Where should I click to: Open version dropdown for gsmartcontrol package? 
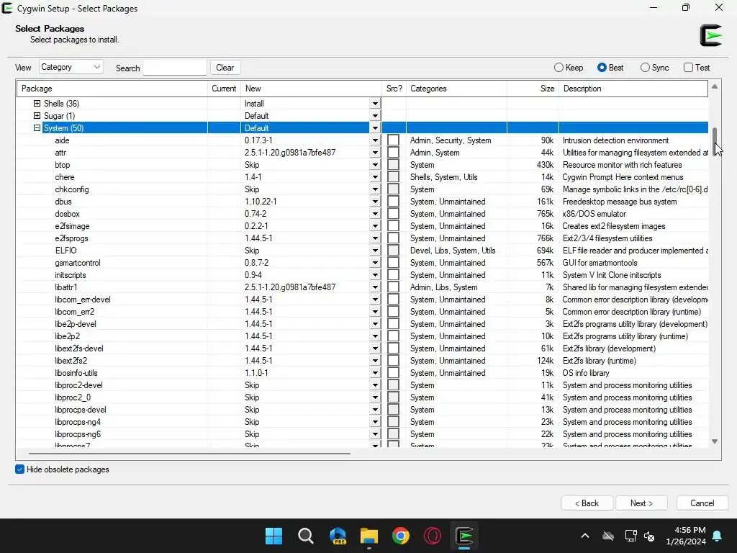(375, 262)
